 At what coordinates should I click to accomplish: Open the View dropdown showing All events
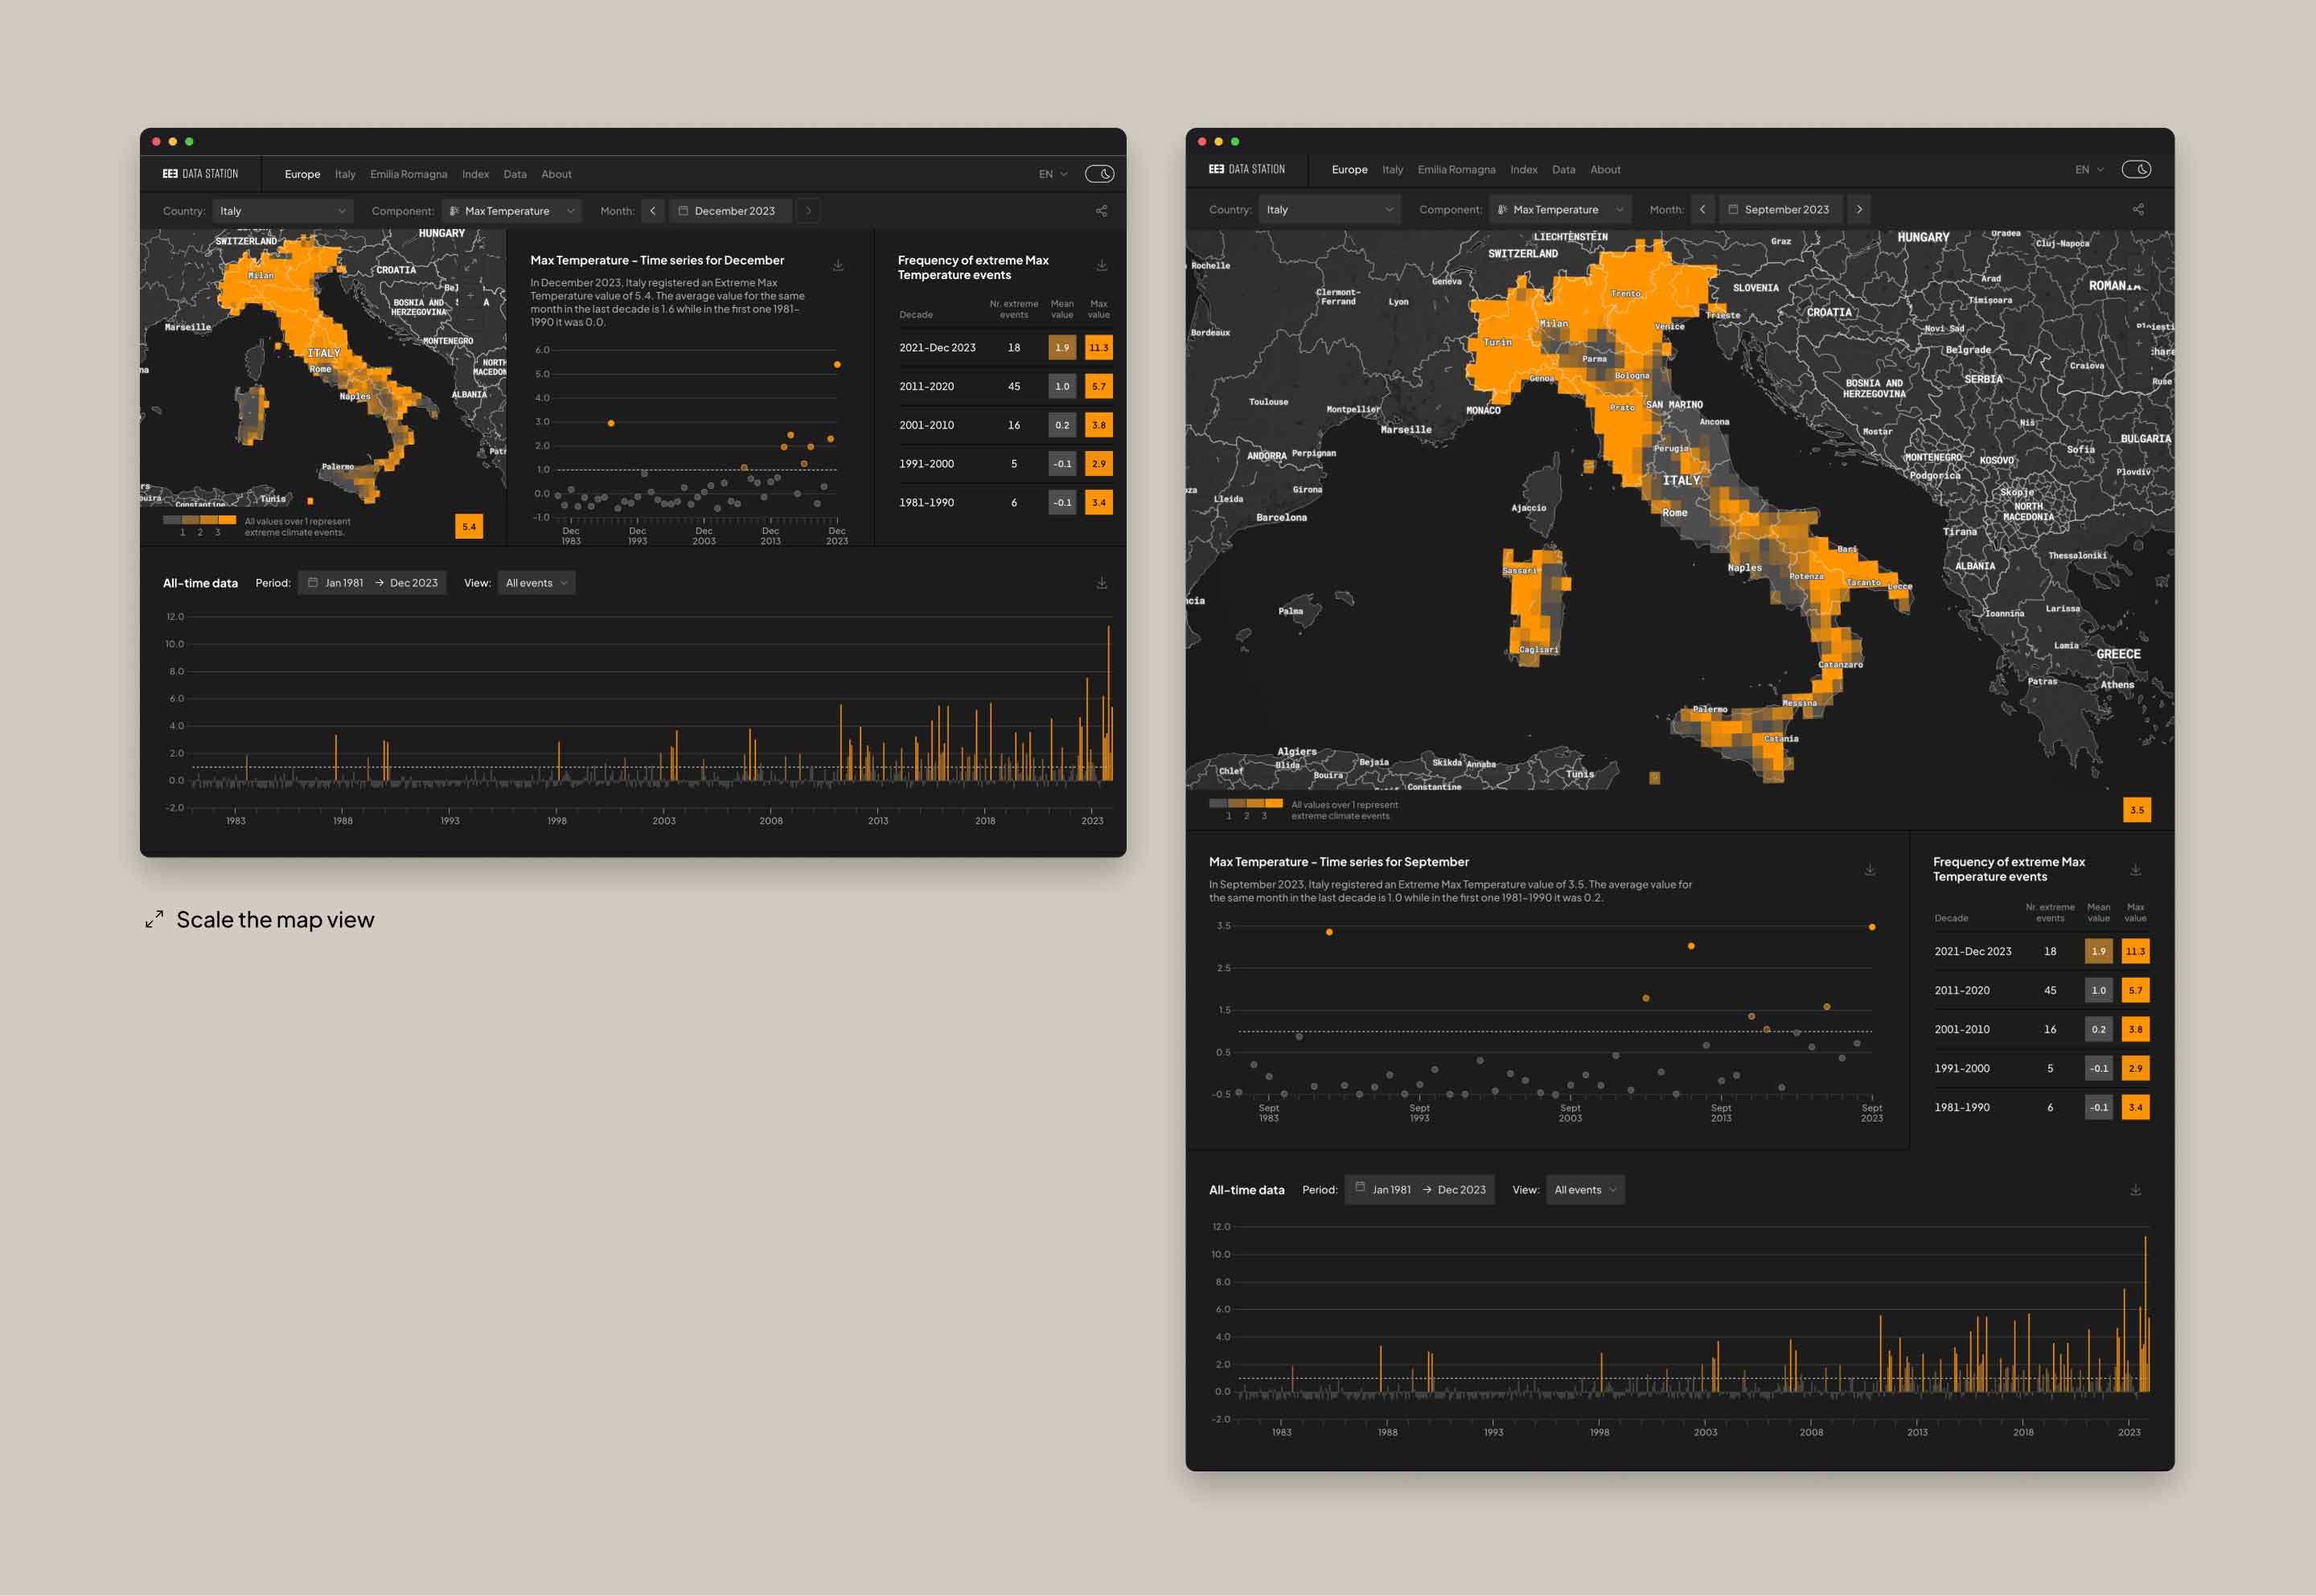tap(536, 582)
